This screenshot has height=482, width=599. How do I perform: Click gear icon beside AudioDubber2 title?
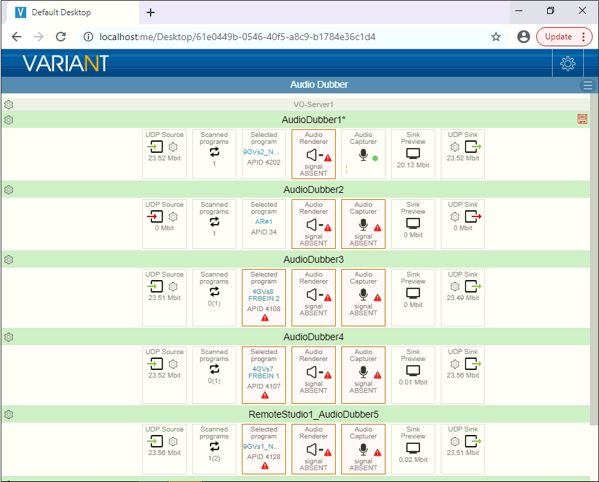tap(9, 189)
